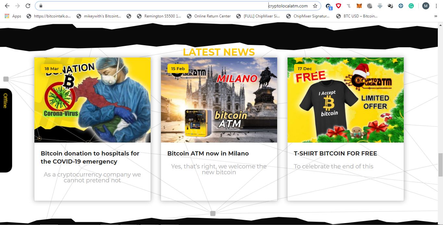Open the gray download arrow extension
The height and width of the screenshot is (225, 443).
pos(380,6)
